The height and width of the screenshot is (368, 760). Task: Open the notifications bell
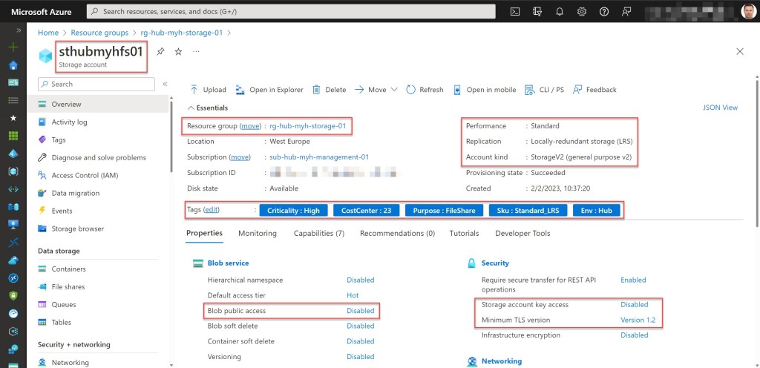point(560,12)
